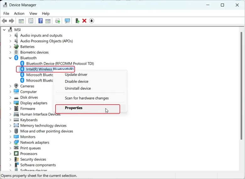Minimize the Device Manager window
245x179 pixels.
coord(208,5)
